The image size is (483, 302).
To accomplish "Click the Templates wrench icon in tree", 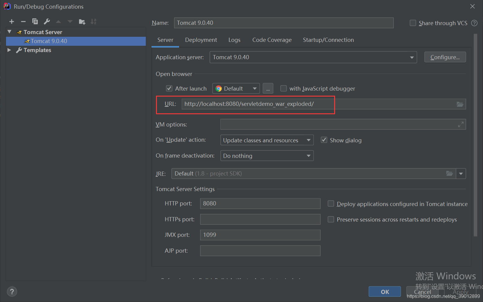I will [x=19, y=50].
